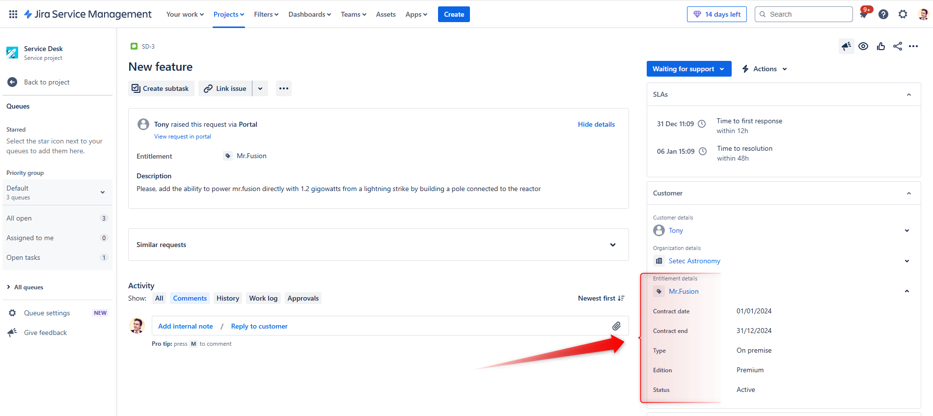Expand Tony customer details
Image resolution: width=933 pixels, height=416 pixels.
pos(907,230)
